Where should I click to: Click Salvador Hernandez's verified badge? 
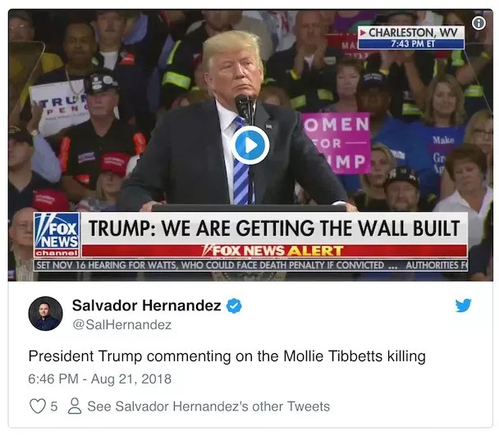[234, 305]
